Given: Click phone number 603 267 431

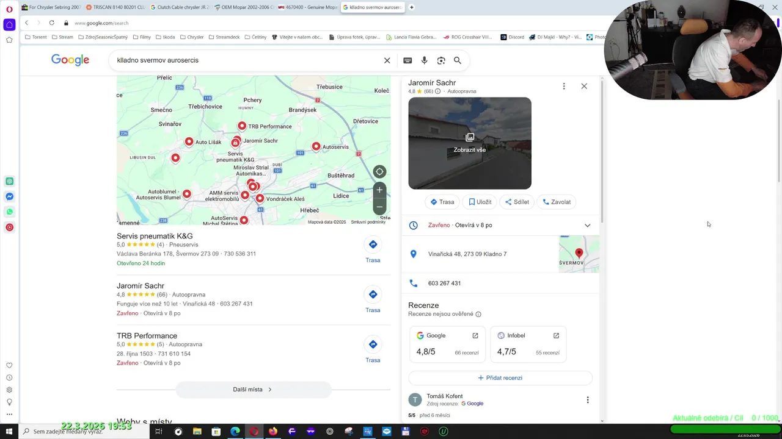Looking at the screenshot, I should point(444,284).
